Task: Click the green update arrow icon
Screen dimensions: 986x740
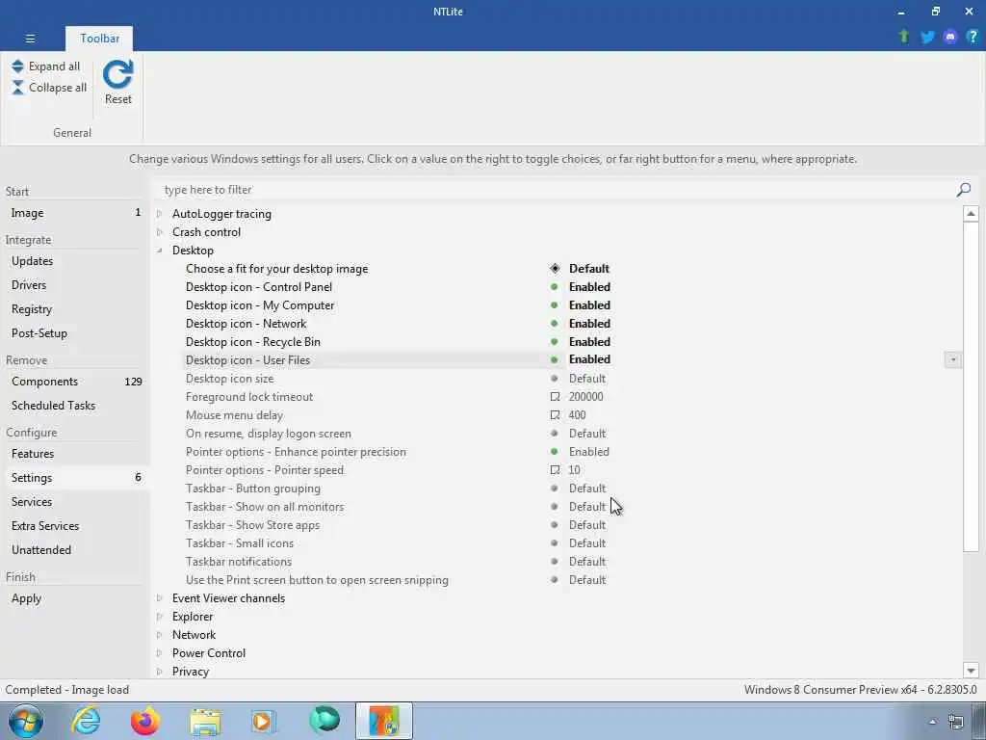Action: tap(904, 37)
